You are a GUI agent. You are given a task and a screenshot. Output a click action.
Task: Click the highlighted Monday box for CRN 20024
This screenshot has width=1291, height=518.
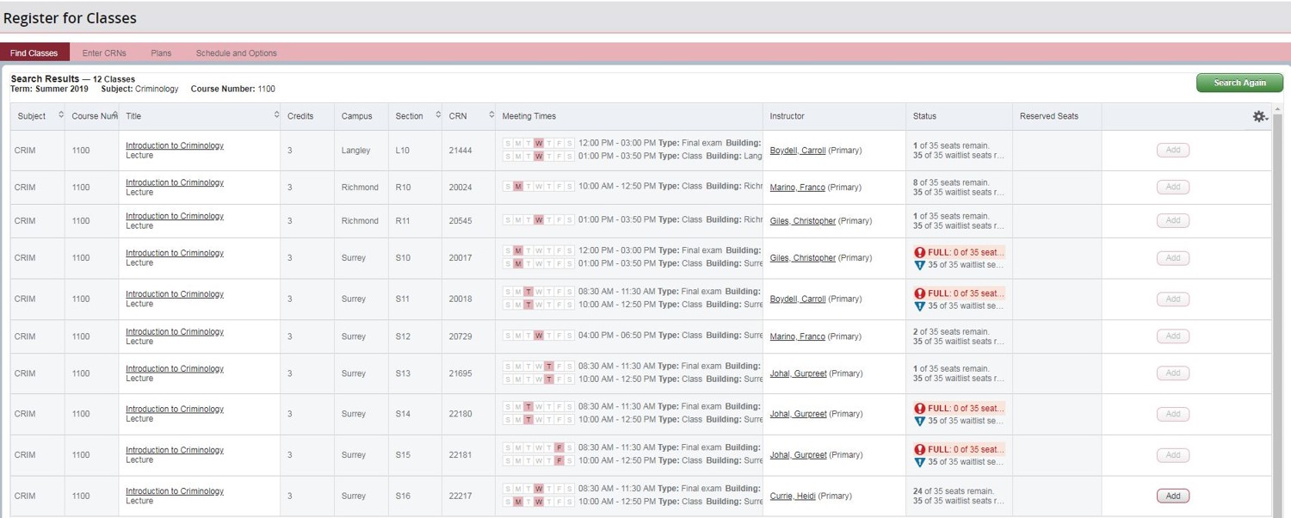click(x=518, y=187)
